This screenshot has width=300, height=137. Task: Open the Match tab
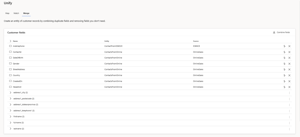tap(16, 13)
